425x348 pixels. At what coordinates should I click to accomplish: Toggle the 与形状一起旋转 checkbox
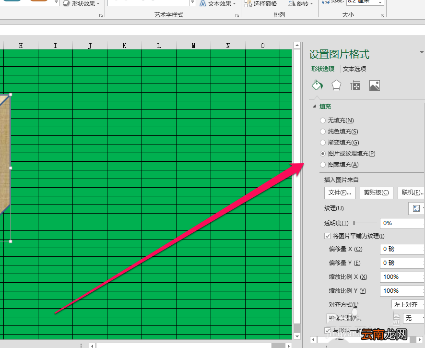tap(328, 330)
